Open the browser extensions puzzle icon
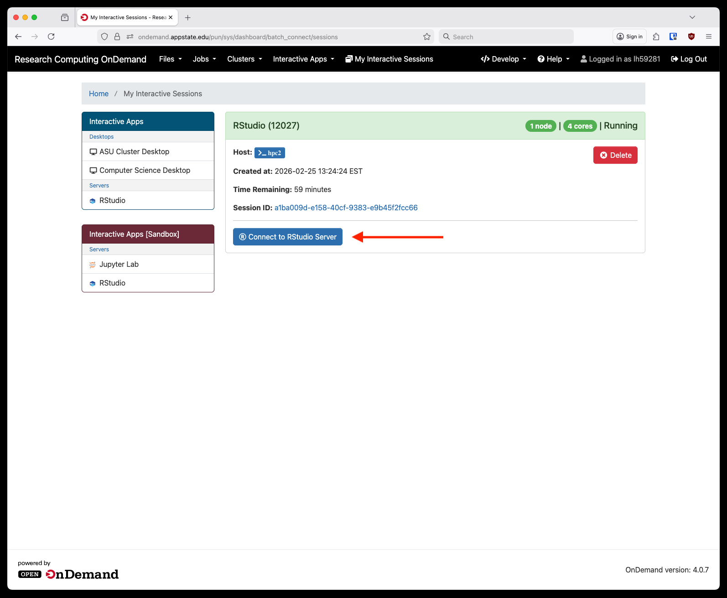Viewport: 727px width, 598px height. tap(656, 36)
